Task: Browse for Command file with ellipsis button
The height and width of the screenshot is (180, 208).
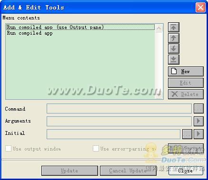Action: click(x=198, y=109)
